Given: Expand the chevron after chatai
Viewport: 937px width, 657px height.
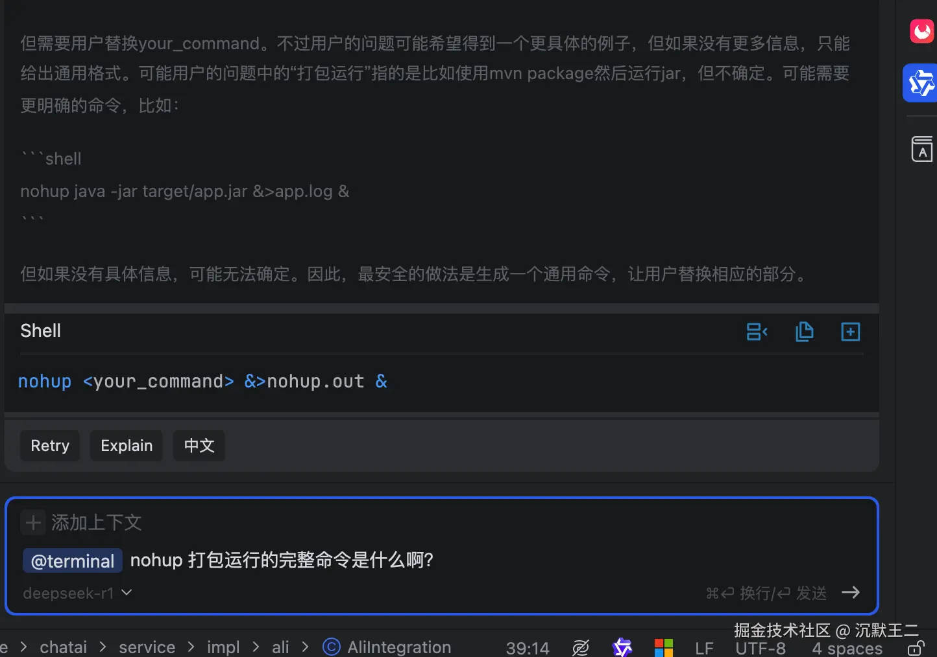Looking at the screenshot, I should coord(103,647).
